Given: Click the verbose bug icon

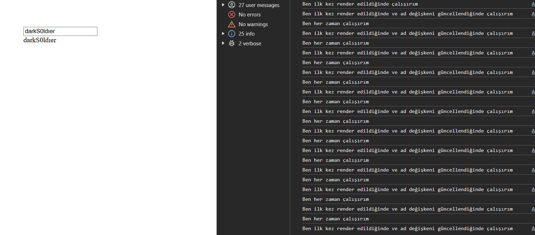Looking at the screenshot, I should click(232, 43).
